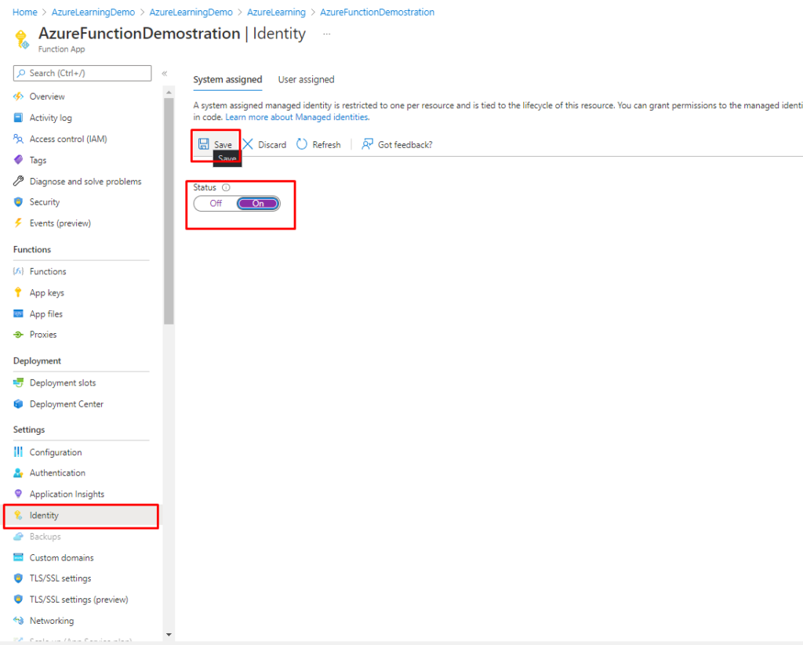803x645 pixels.
Task: Focus the Search (Ctrl+/) box
Action: [x=82, y=73]
